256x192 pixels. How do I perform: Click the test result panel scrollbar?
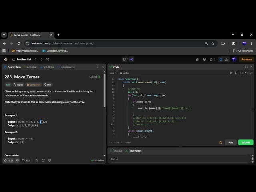coord(252,158)
